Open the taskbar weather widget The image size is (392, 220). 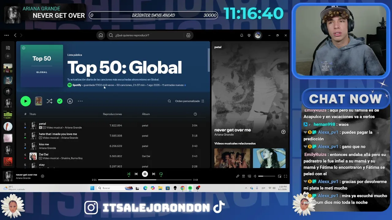coord(15,188)
